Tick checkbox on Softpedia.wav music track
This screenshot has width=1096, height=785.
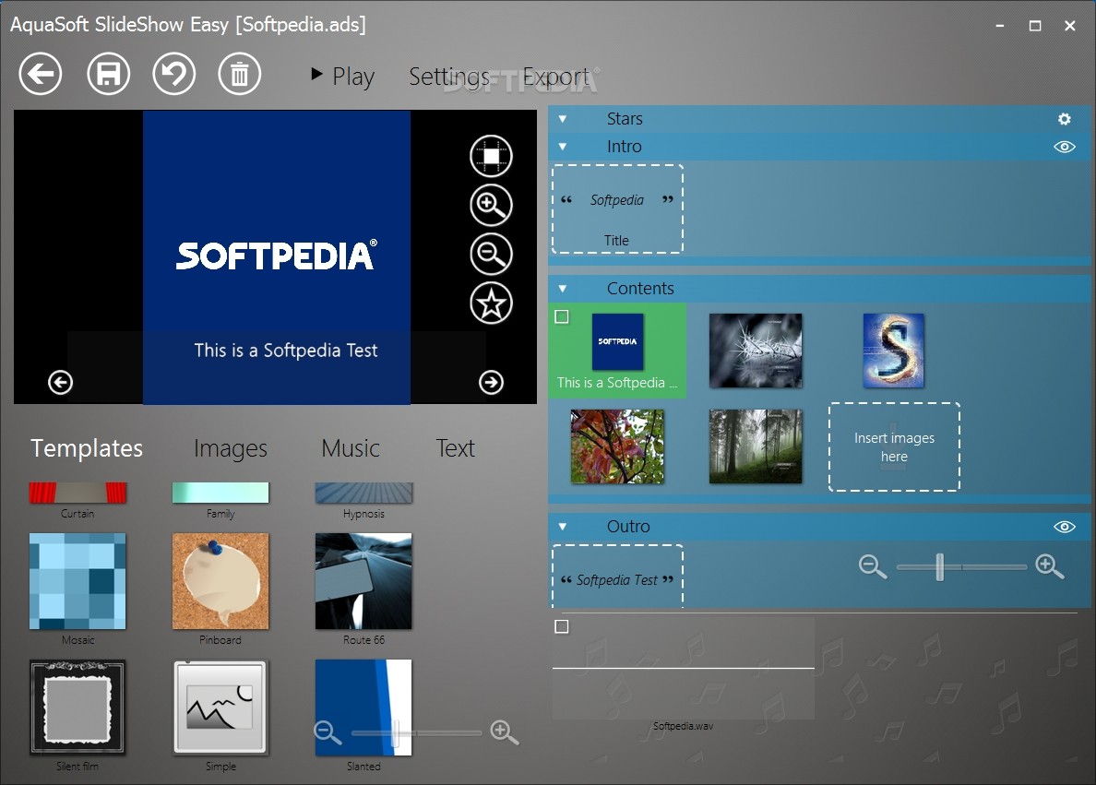[561, 626]
